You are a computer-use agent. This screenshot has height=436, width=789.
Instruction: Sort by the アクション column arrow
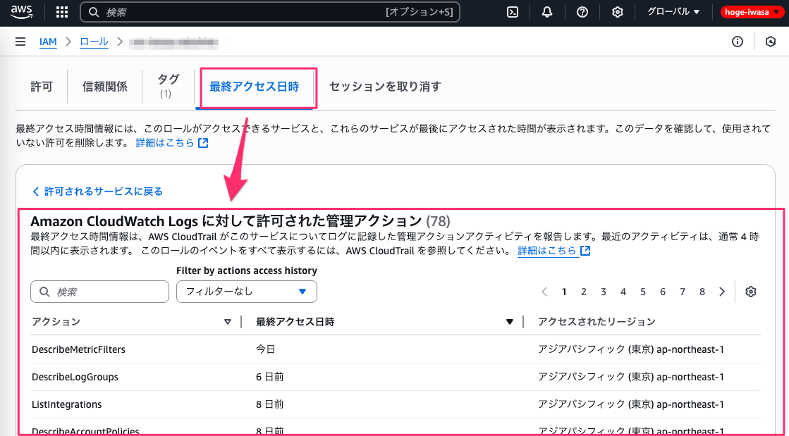point(228,322)
